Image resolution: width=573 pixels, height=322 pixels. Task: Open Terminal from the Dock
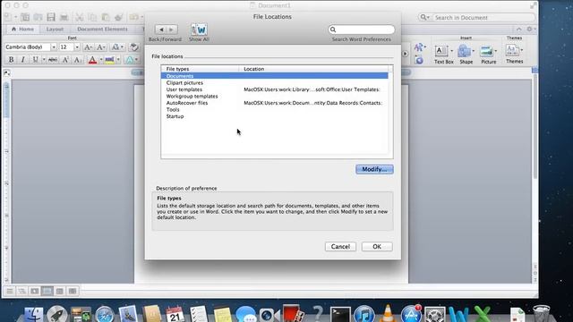[x=340, y=315]
